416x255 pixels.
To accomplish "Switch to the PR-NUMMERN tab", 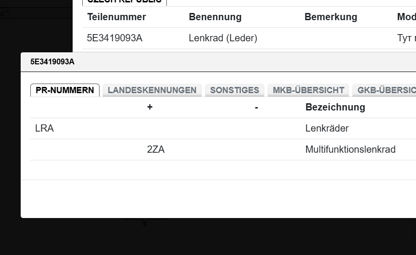I will coord(65,90).
